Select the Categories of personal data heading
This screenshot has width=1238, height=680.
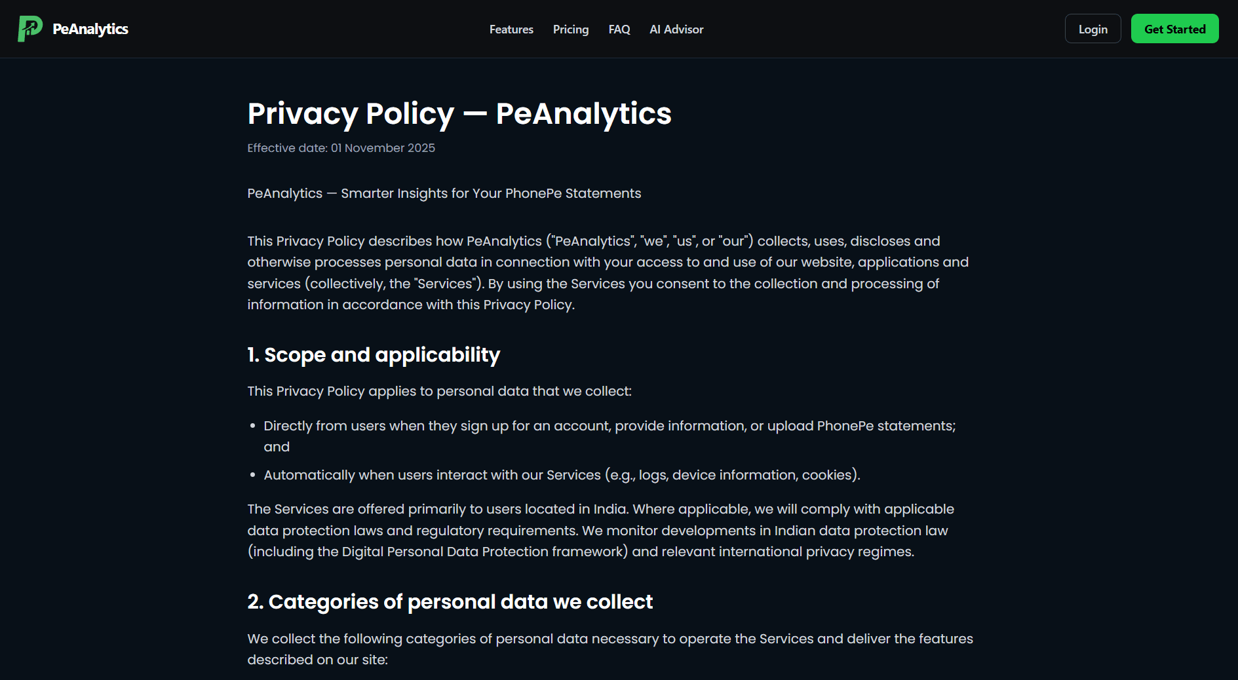pyautogui.click(x=449, y=601)
